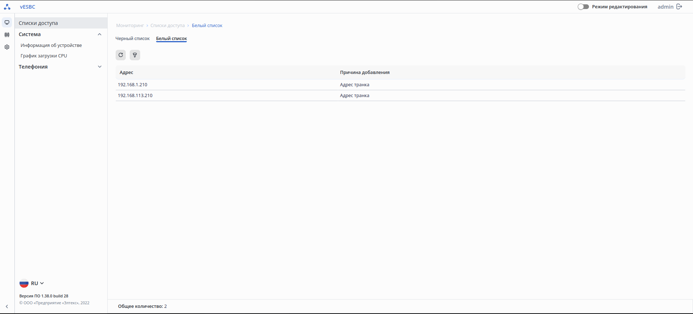This screenshot has height=314, width=693.
Task: Click the vESBC logo icon
Action: [x=7, y=6]
